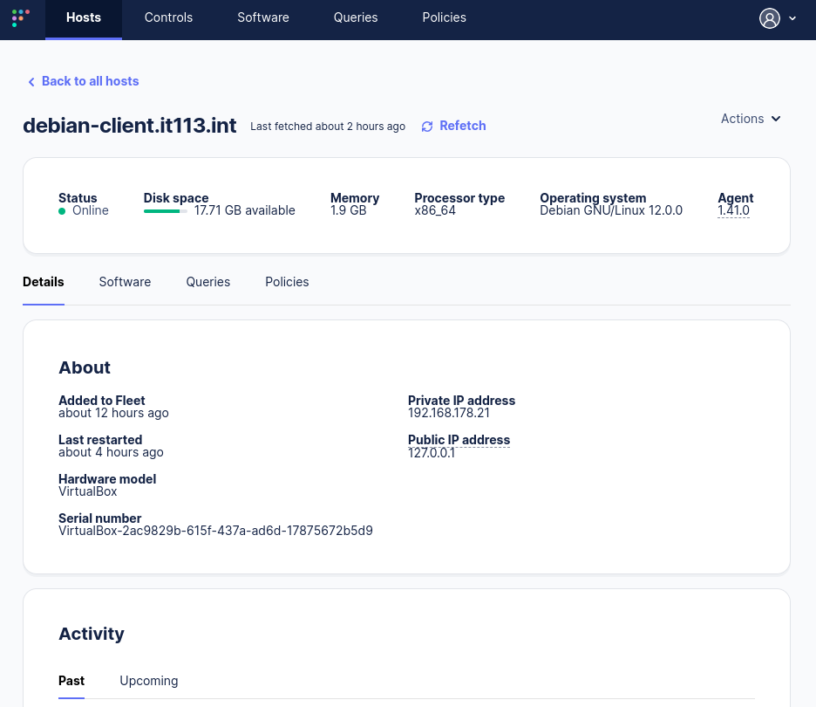The width and height of the screenshot is (816, 707).
Task: Expand the Actions dropdown
Action: click(751, 119)
